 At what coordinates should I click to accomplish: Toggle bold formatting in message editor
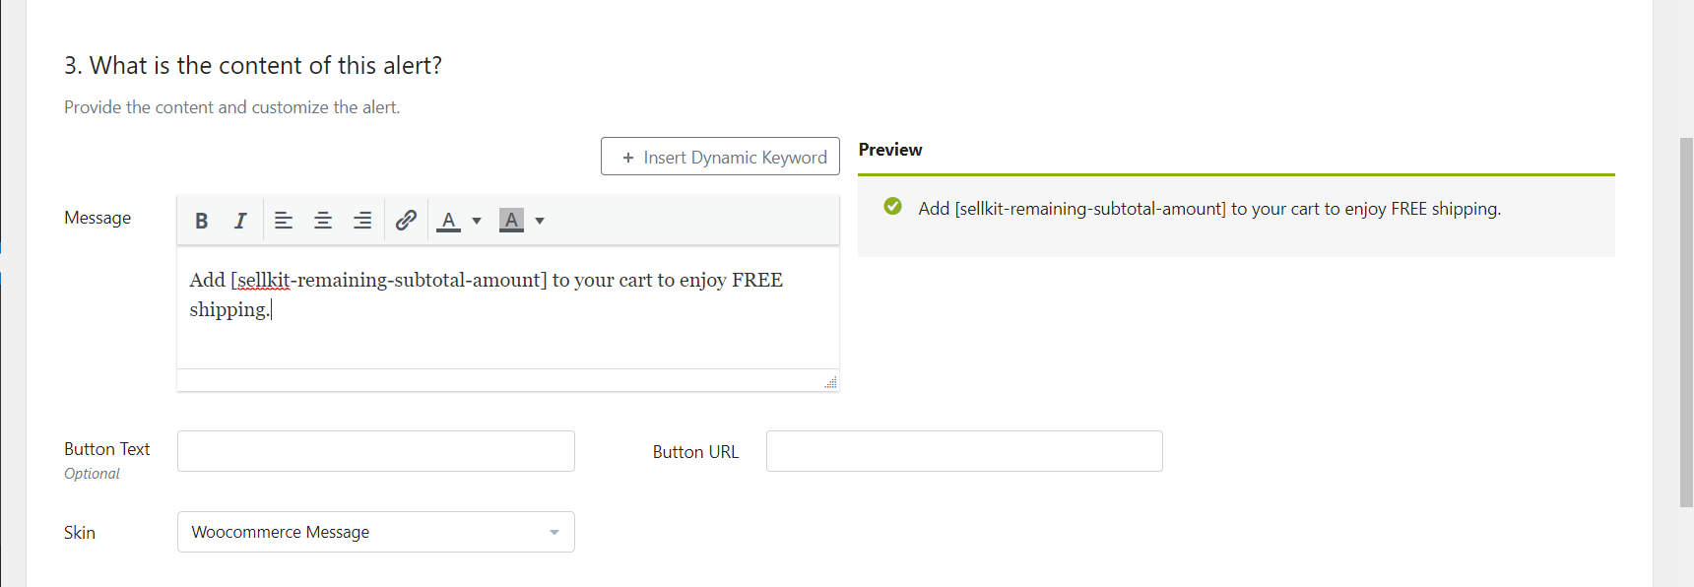click(201, 221)
